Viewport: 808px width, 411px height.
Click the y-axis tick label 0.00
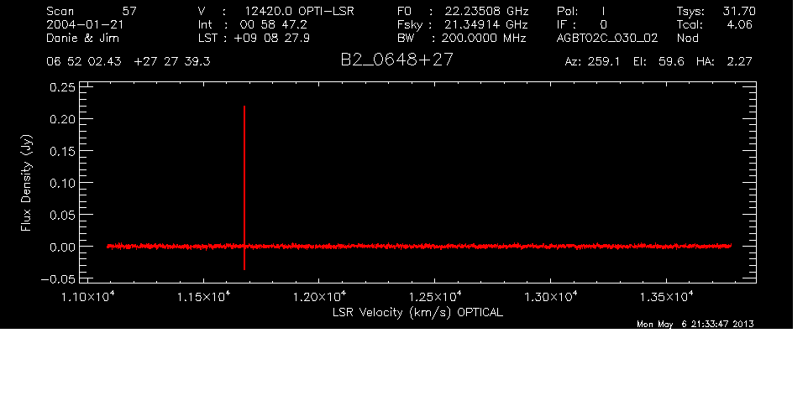pos(62,247)
